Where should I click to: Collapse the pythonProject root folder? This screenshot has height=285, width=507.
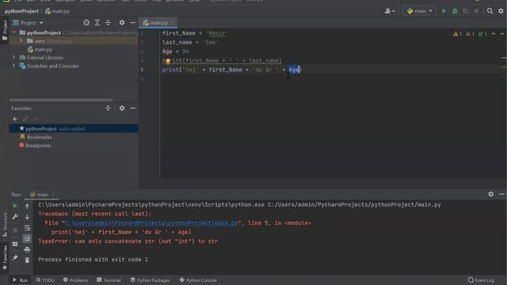point(14,32)
